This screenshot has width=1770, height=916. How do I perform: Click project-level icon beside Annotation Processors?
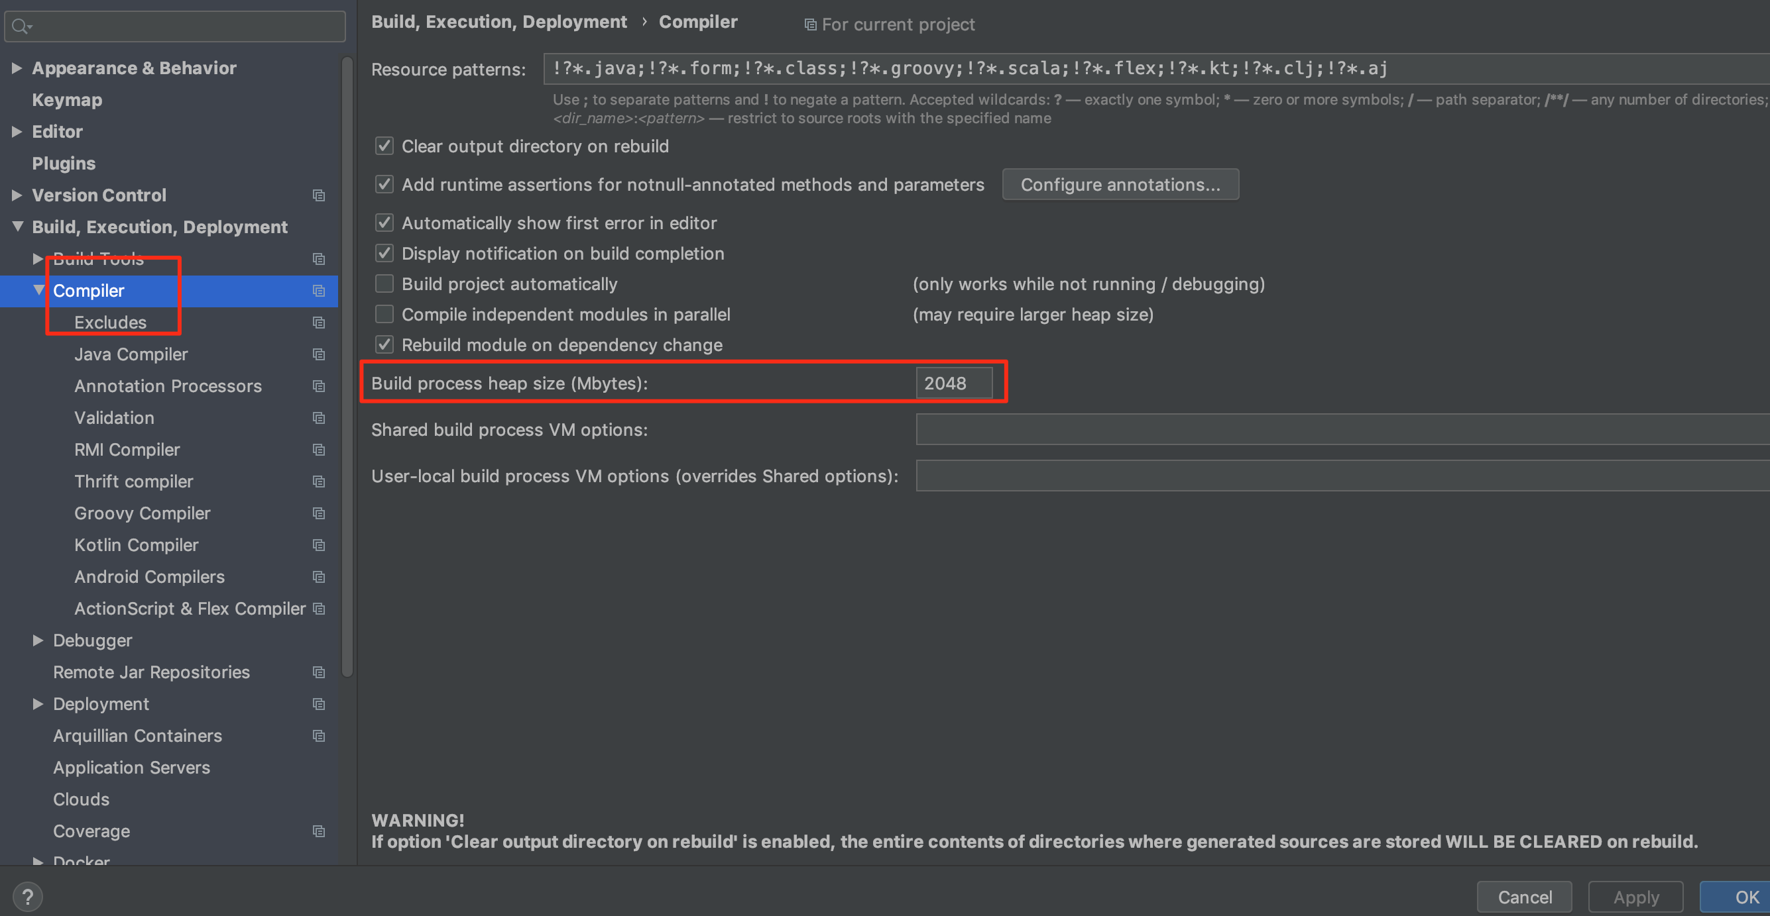click(x=318, y=386)
